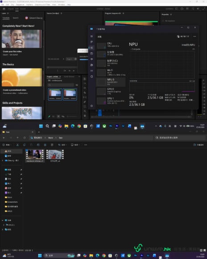This screenshot has width=207, height=259.
Task: Open the Task Manager Performance page icon
Action: click(x=91, y=48)
